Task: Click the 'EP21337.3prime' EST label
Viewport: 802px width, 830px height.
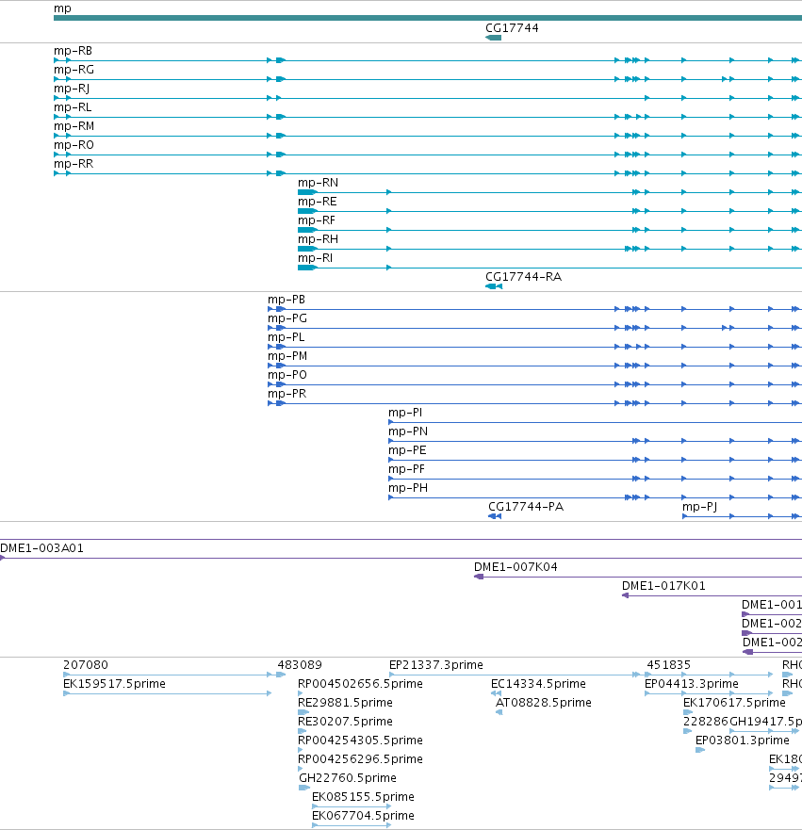Action: coord(436,665)
